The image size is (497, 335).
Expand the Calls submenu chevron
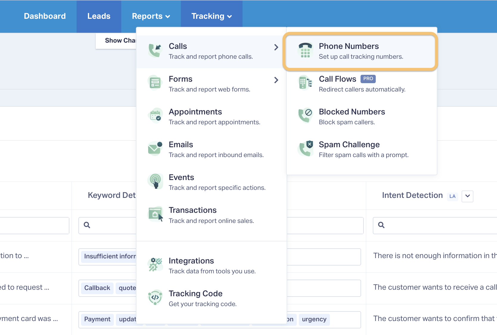(x=276, y=47)
